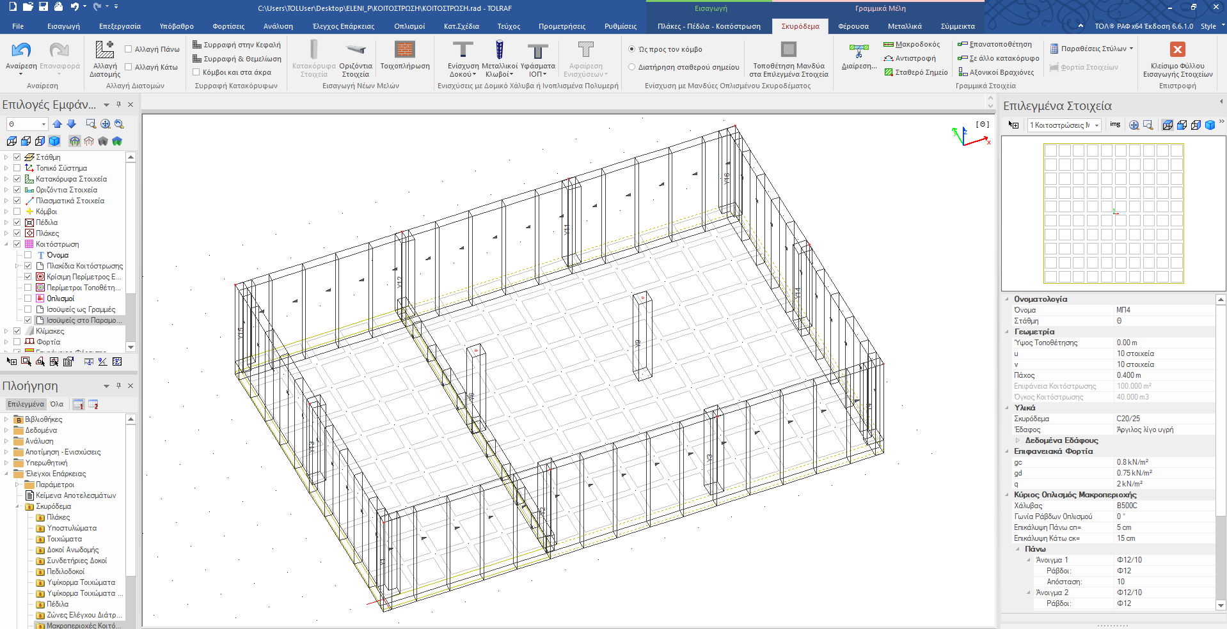The height and width of the screenshot is (629, 1227).
Task: Click the Τοποθέτηση Μανδύα icon
Action: click(788, 50)
